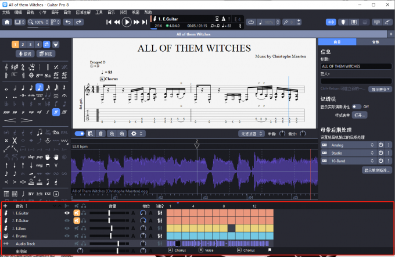Click the 显示单块矩阵 button
The width and height of the screenshot is (395, 257).
pyautogui.click(x=377, y=170)
